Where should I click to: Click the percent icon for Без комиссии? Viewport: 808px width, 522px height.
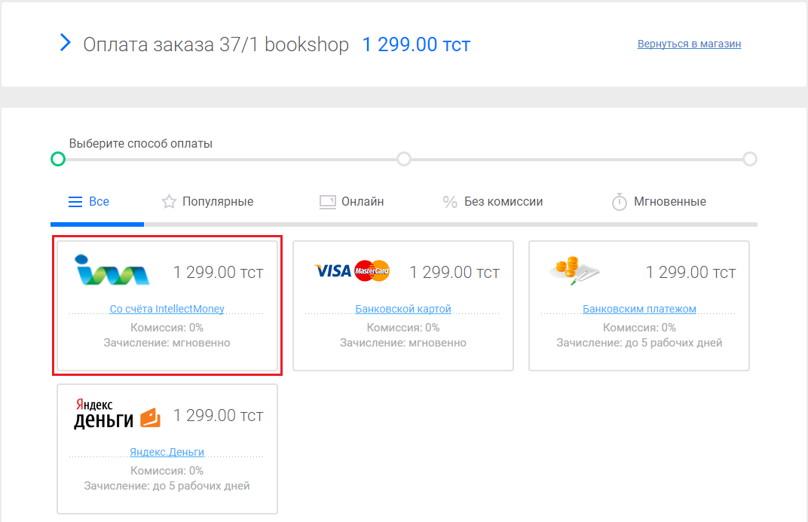450,202
